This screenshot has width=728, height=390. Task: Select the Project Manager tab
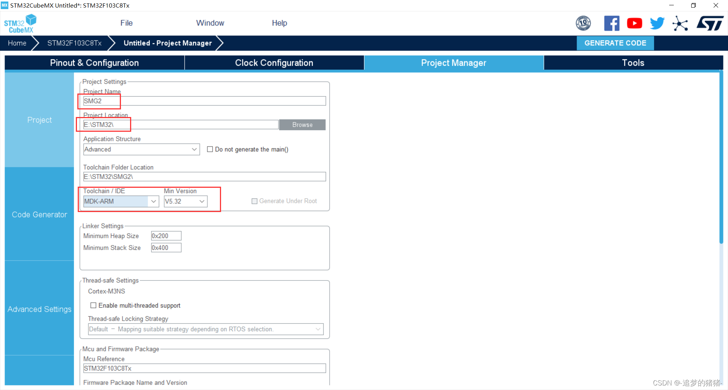point(454,63)
